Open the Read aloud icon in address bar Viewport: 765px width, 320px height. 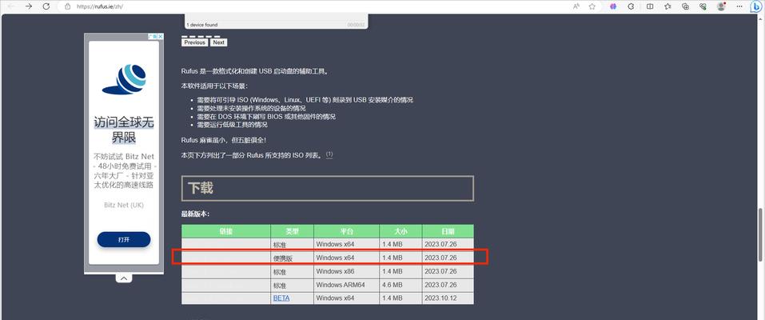pos(576,6)
